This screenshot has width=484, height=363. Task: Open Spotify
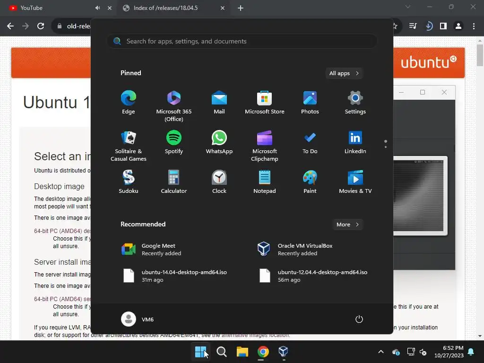coord(174,142)
